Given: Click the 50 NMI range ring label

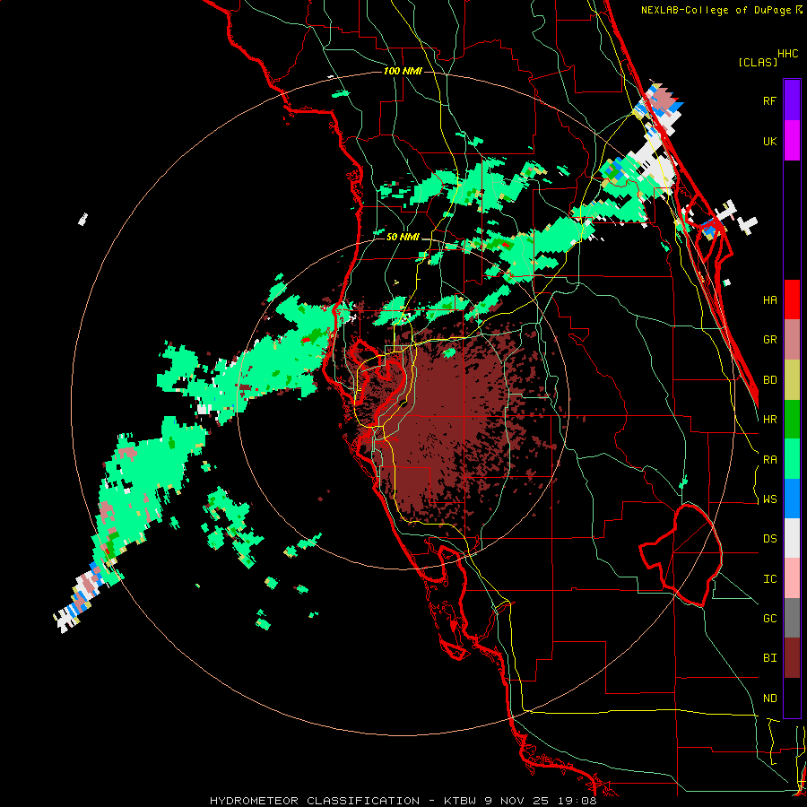Looking at the screenshot, I should coord(403,237).
